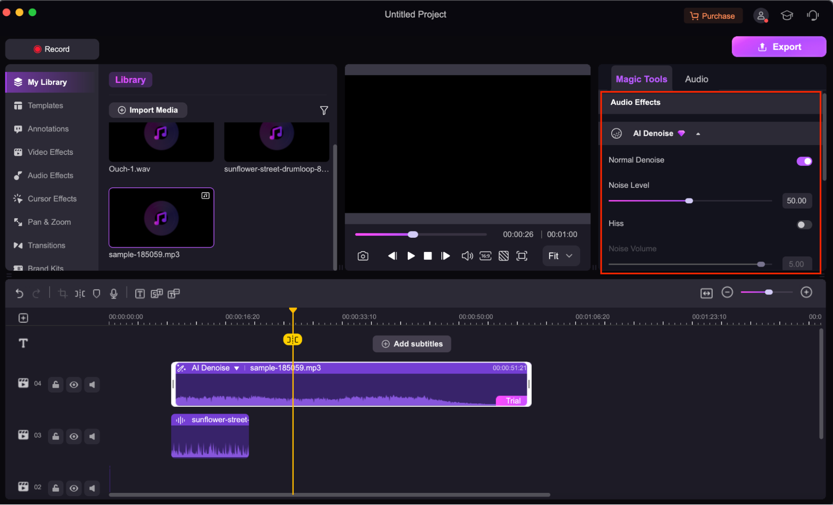
Task: Open the library filter funnel icon
Action: click(x=324, y=110)
